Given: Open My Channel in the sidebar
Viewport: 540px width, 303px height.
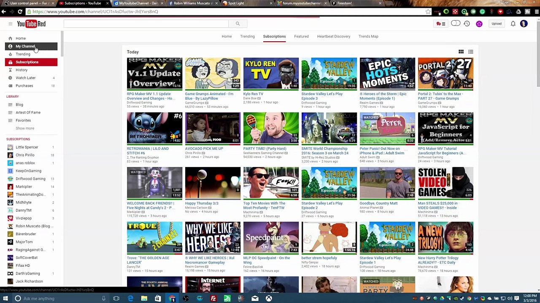Looking at the screenshot, I should [31, 46].
